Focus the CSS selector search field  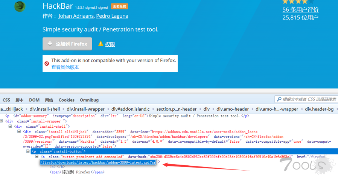coord(306,99)
